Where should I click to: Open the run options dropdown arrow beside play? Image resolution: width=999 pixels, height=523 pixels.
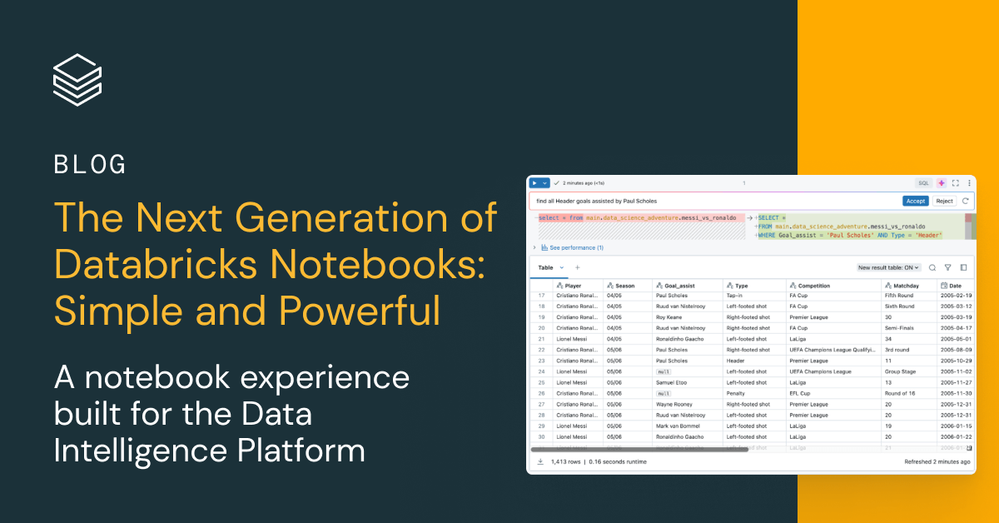[544, 182]
